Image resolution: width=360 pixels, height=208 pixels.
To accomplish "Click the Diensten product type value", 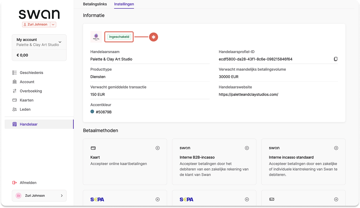I will click(98, 77).
